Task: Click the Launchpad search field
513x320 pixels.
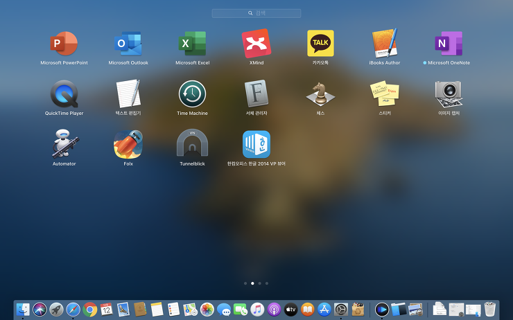Action: coord(256,13)
